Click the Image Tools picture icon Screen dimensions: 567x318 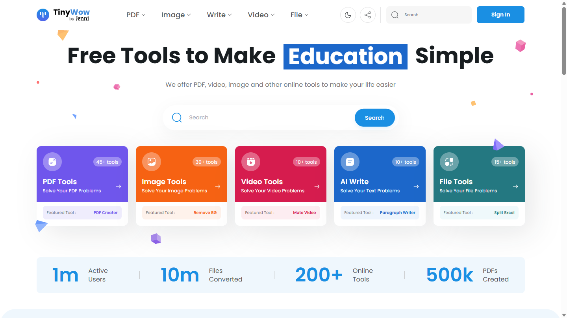point(152,162)
